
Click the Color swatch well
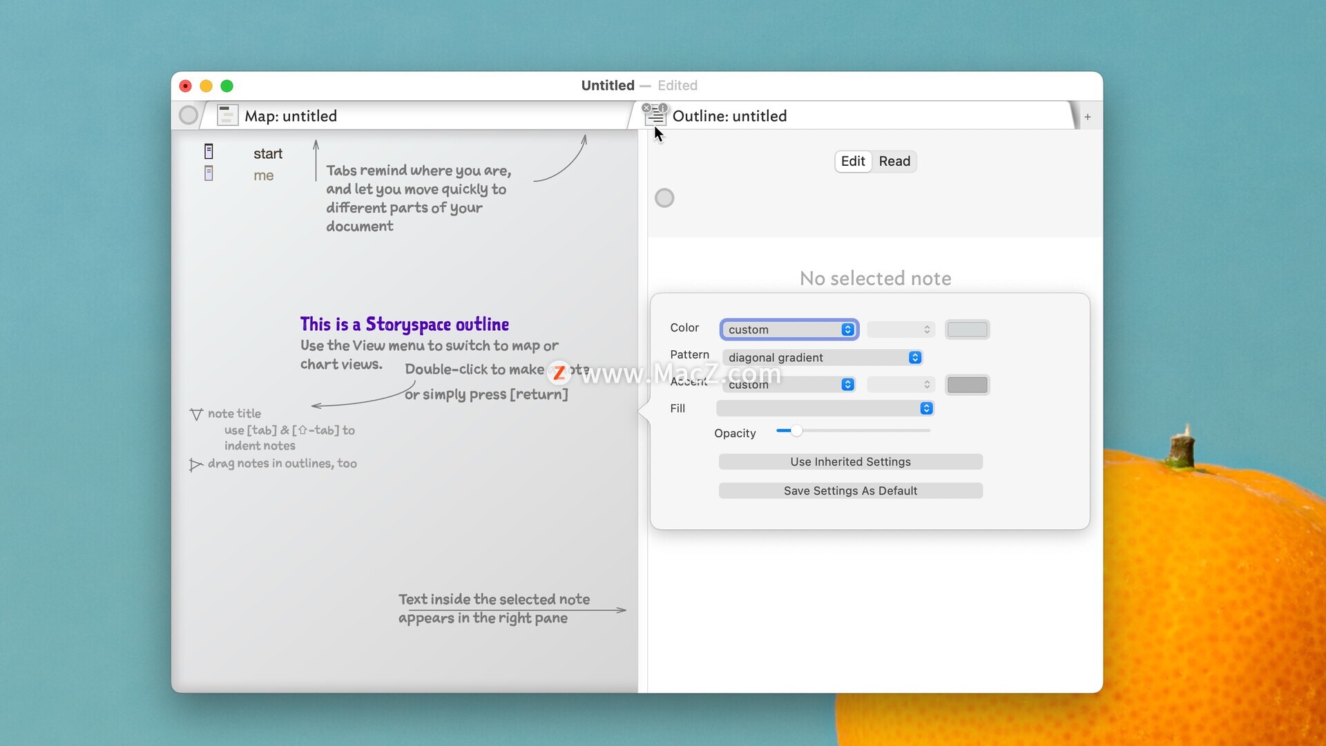(x=967, y=329)
